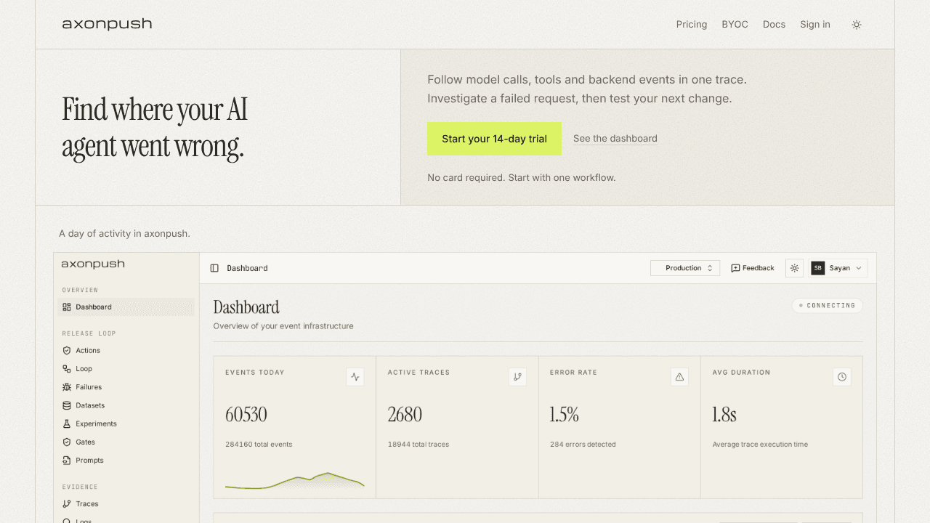Open the Docs link
This screenshot has width=930, height=523.
pos(774,25)
